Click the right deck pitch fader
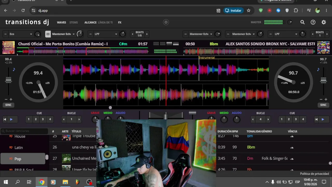This screenshot has width=332, height=187. tap(323, 80)
